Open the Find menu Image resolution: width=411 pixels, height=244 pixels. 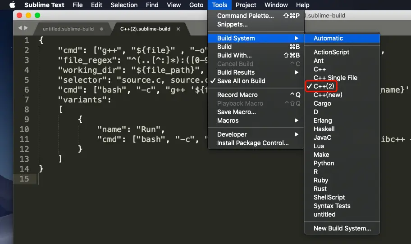(x=152, y=5)
